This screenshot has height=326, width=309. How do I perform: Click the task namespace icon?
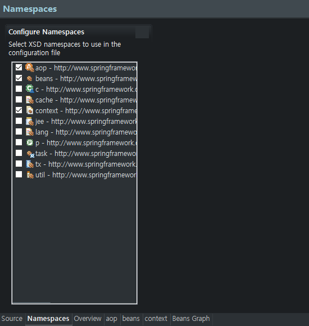(x=30, y=154)
